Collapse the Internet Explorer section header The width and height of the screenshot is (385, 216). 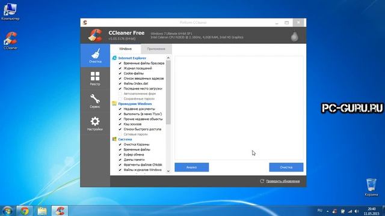(132, 58)
